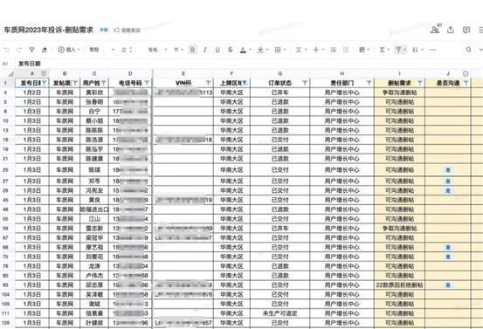This screenshot has width=483, height=329.
Task: Expand the fill color dropdown arrow
Action: (x=267, y=50)
